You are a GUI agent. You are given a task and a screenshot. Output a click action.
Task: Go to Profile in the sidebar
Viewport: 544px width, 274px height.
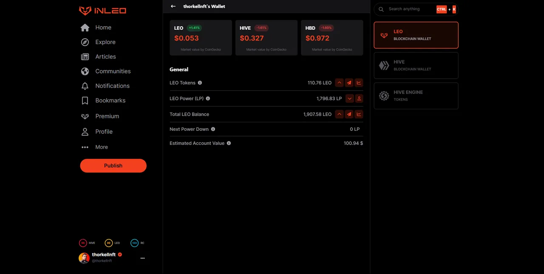[97, 132]
